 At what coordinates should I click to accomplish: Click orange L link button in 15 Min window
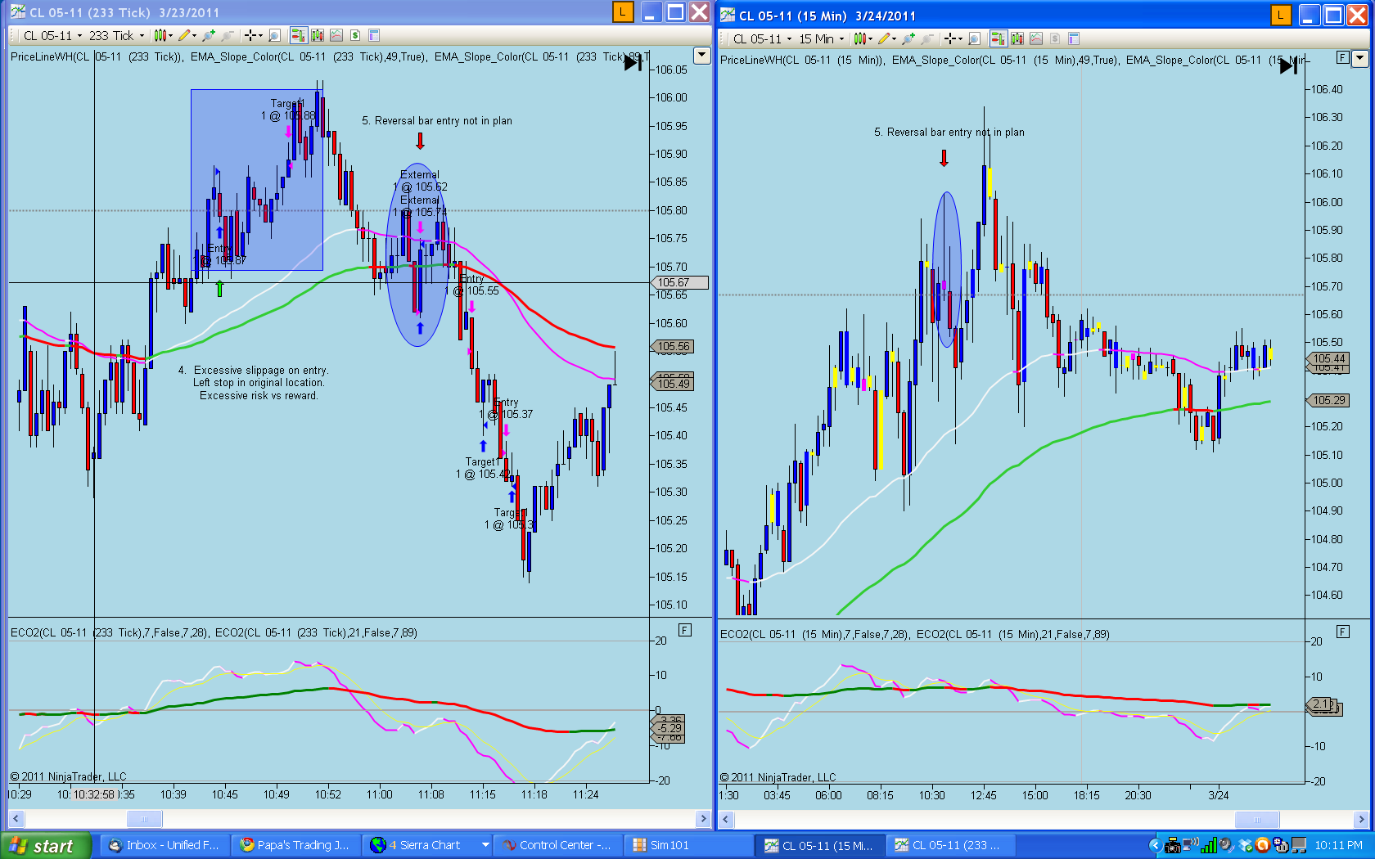pyautogui.click(x=1281, y=15)
